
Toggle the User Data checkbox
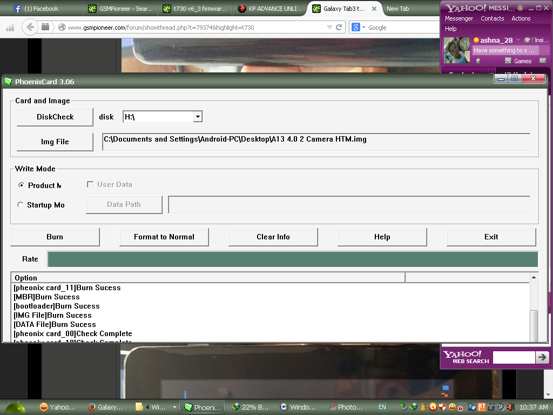point(90,184)
